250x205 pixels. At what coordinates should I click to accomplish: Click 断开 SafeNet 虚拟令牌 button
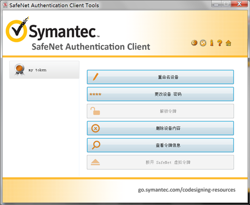point(160,162)
